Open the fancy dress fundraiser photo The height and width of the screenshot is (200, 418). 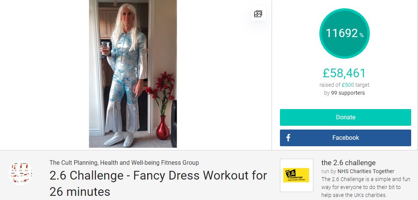(133, 74)
